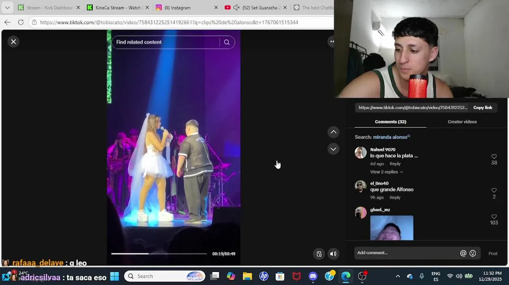
Task: Launch Copilot from the taskbar
Action: click(231, 276)
